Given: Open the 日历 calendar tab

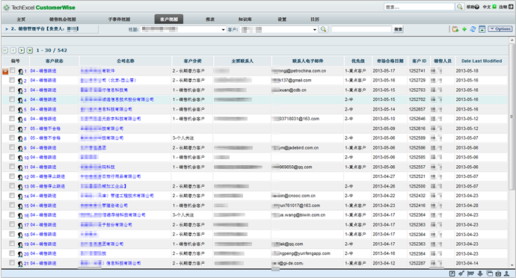Looking at the screenshot, I should point(315,19).
